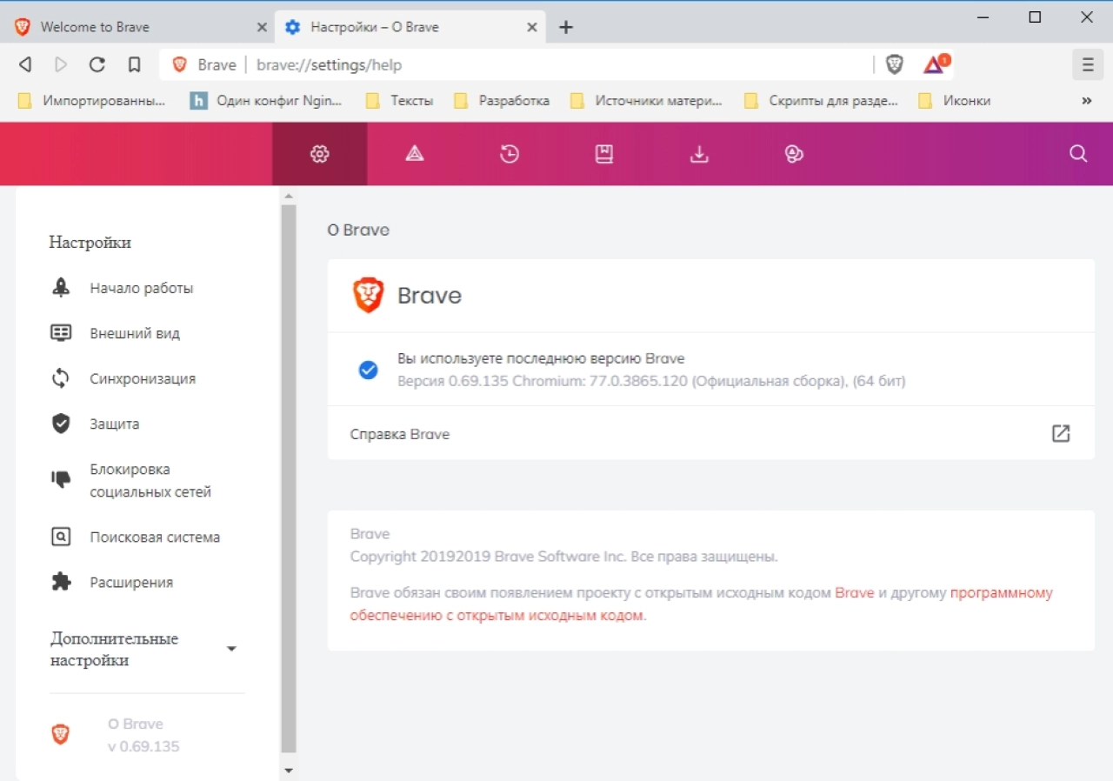Screen dimensions: 1113x781
Task: Open the Bookmarks tab in the header
Action: click(x=604, y=154)
